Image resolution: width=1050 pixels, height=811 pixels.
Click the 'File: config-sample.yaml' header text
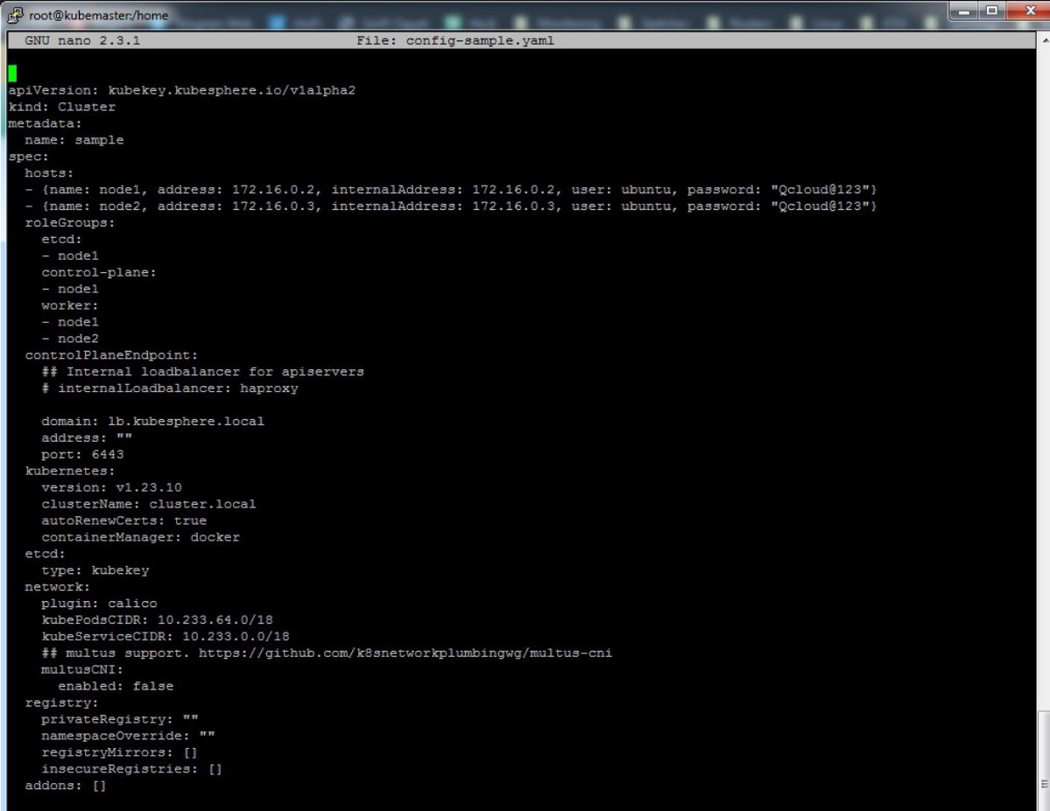pyautogui.click(x=455, y=41)
